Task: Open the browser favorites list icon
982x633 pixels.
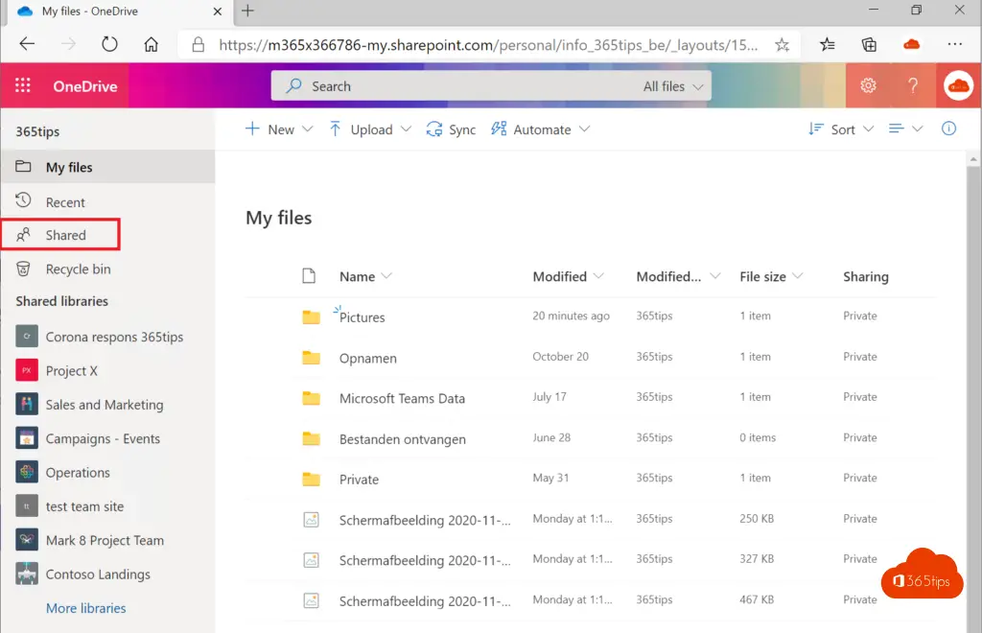Action: click(828, 44)
